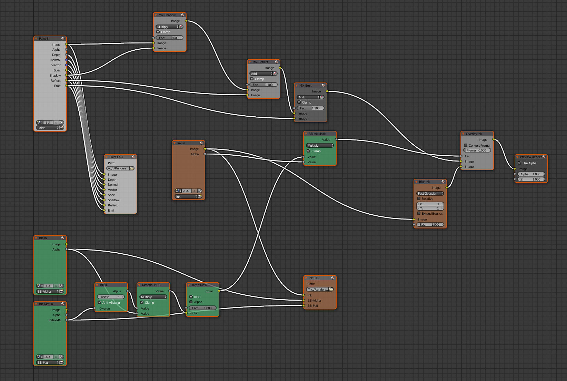Click unlink X icon on Ink-In image

coord(199,191)
